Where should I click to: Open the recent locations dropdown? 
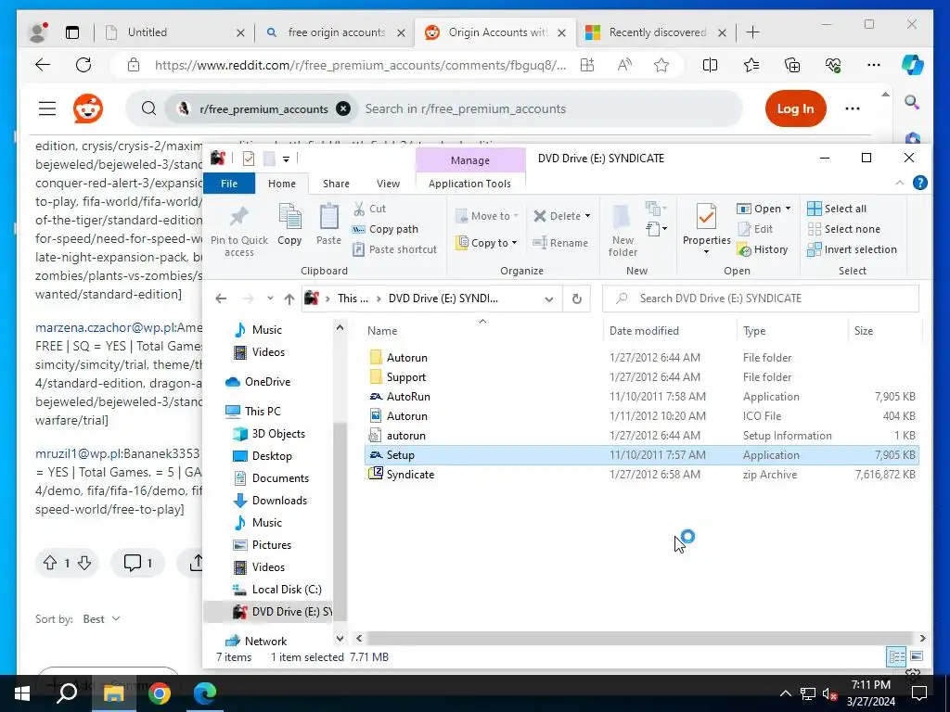tap(270, 299)
